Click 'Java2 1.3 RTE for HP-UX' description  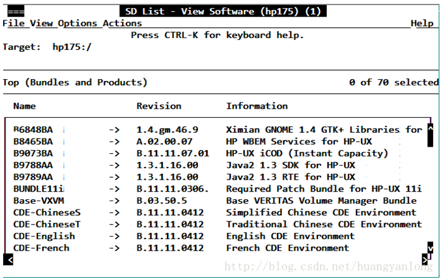(291, 177)
